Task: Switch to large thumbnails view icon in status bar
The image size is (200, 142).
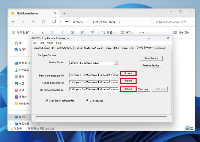Action: 192,128
